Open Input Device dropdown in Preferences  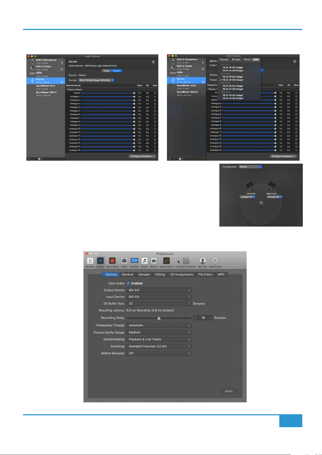point(159,297)
